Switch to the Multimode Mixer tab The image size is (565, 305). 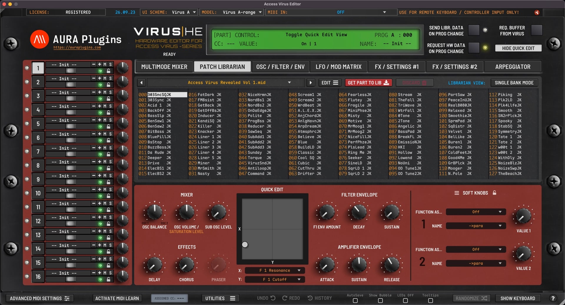coord(164,67)
